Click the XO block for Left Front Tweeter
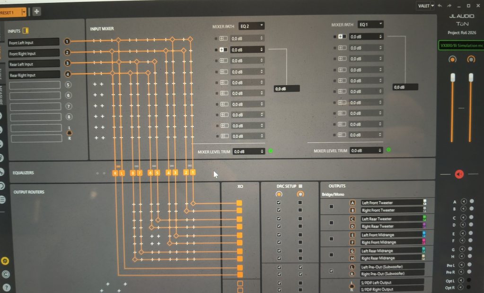 coord(239,203)
